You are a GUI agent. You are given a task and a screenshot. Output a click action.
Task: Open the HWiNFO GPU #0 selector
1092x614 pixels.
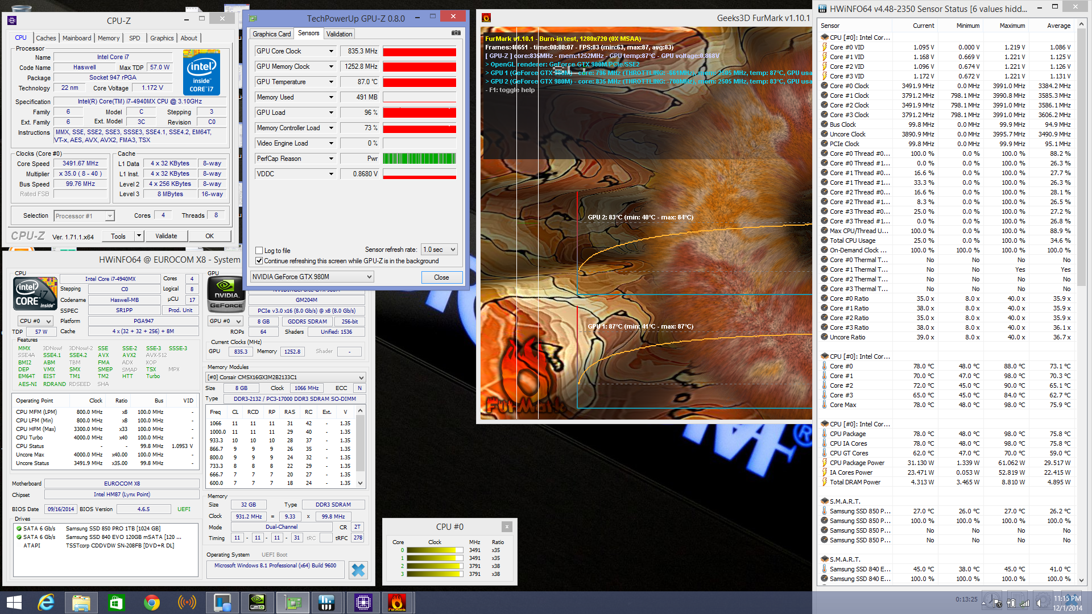coord(226,321)
